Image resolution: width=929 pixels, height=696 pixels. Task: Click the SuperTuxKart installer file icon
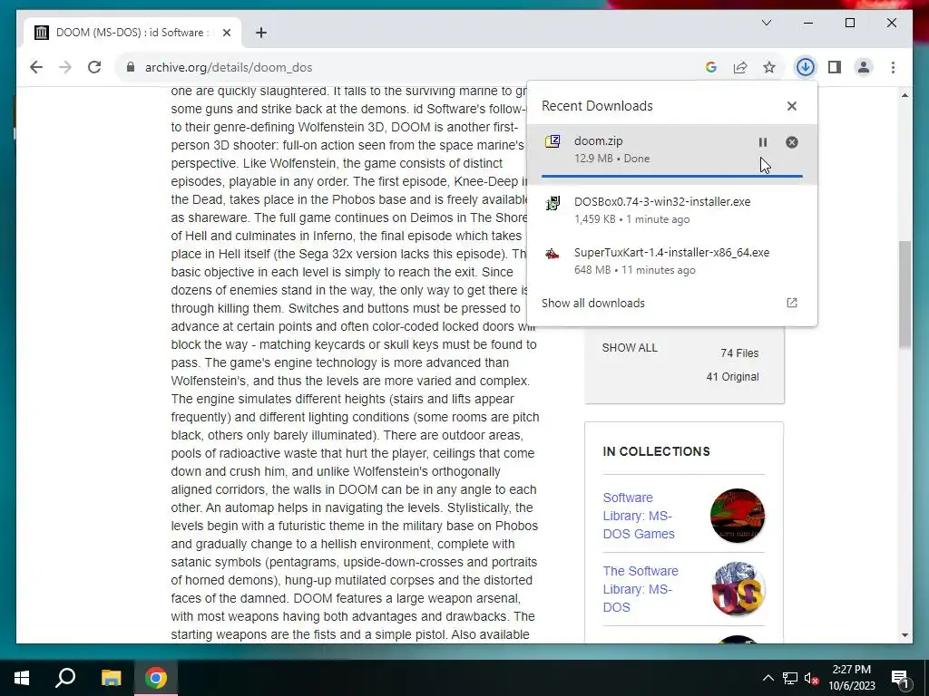coord(553,254)
